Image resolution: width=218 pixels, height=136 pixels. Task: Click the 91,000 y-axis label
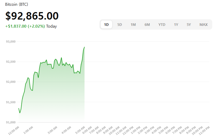[10, 122]
